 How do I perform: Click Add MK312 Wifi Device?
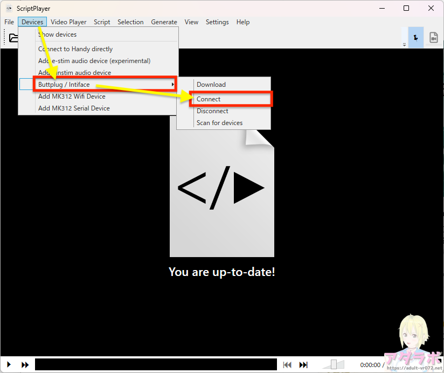pyautogui.click(x=72, y=96)
